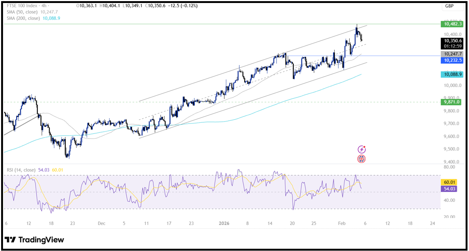The image size is (469, 251).
Task: Click the cyan 10,088.9 SMA label
Action: click(x=451, y=75)
